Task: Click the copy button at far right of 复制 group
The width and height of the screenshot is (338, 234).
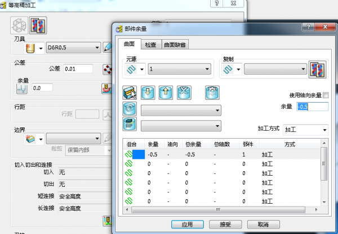Action: click(317, 70)
